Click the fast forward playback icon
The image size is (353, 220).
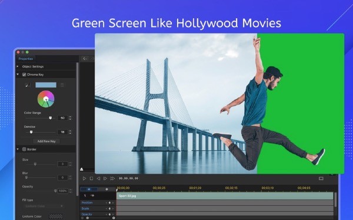click(x=112, y=178)
